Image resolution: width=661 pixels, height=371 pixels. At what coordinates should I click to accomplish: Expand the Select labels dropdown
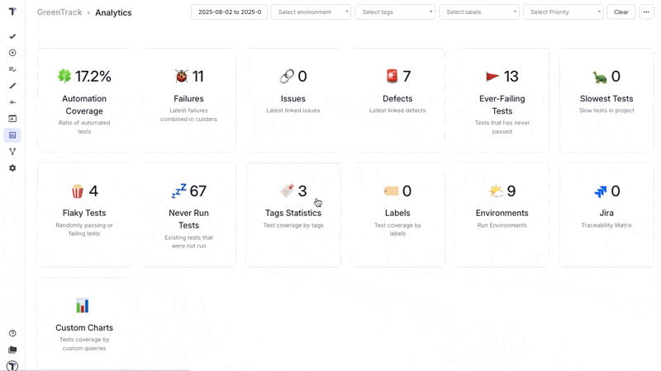(x=478, y=12)
